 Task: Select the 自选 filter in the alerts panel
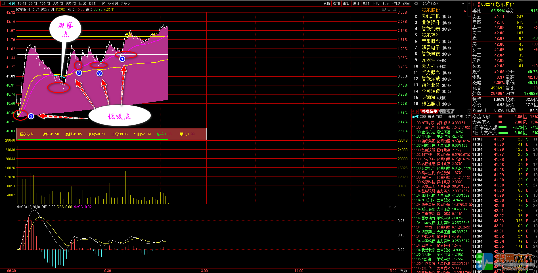[431, 117]
